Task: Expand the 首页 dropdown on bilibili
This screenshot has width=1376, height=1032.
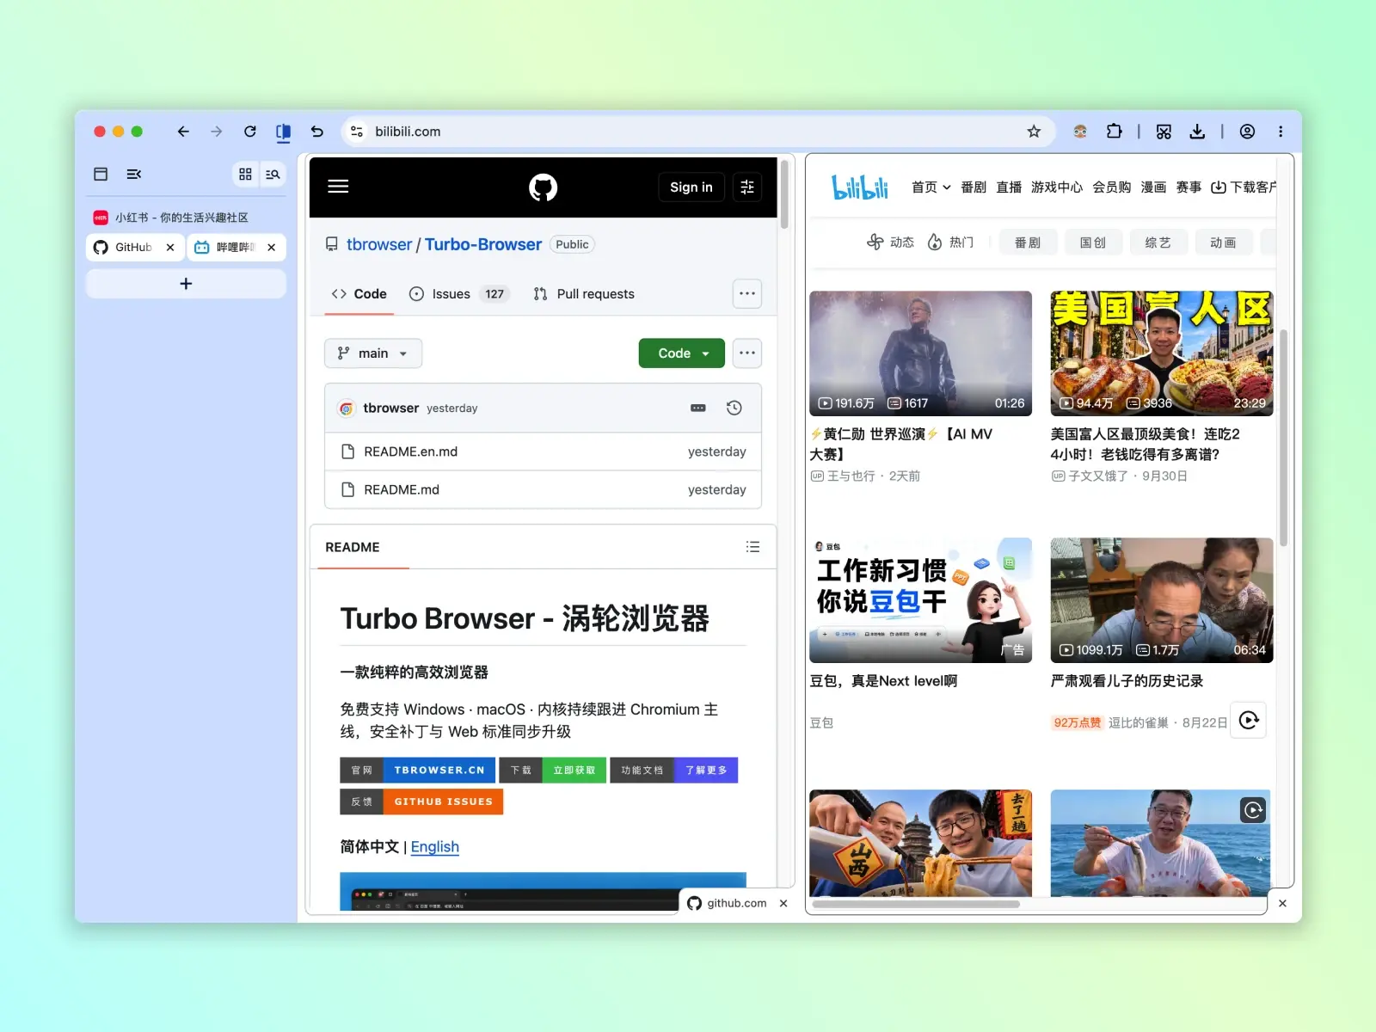Action: [931, 187]
